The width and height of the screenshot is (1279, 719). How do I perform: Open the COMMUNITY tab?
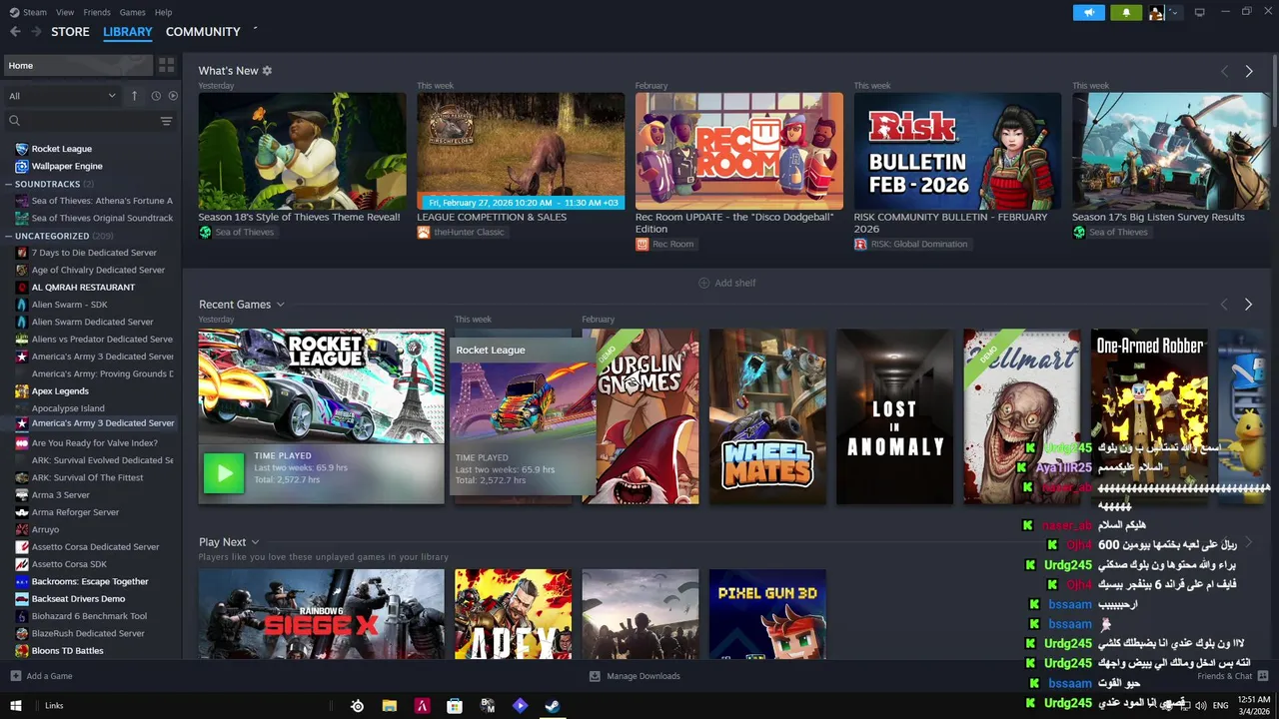click(203, 32)
